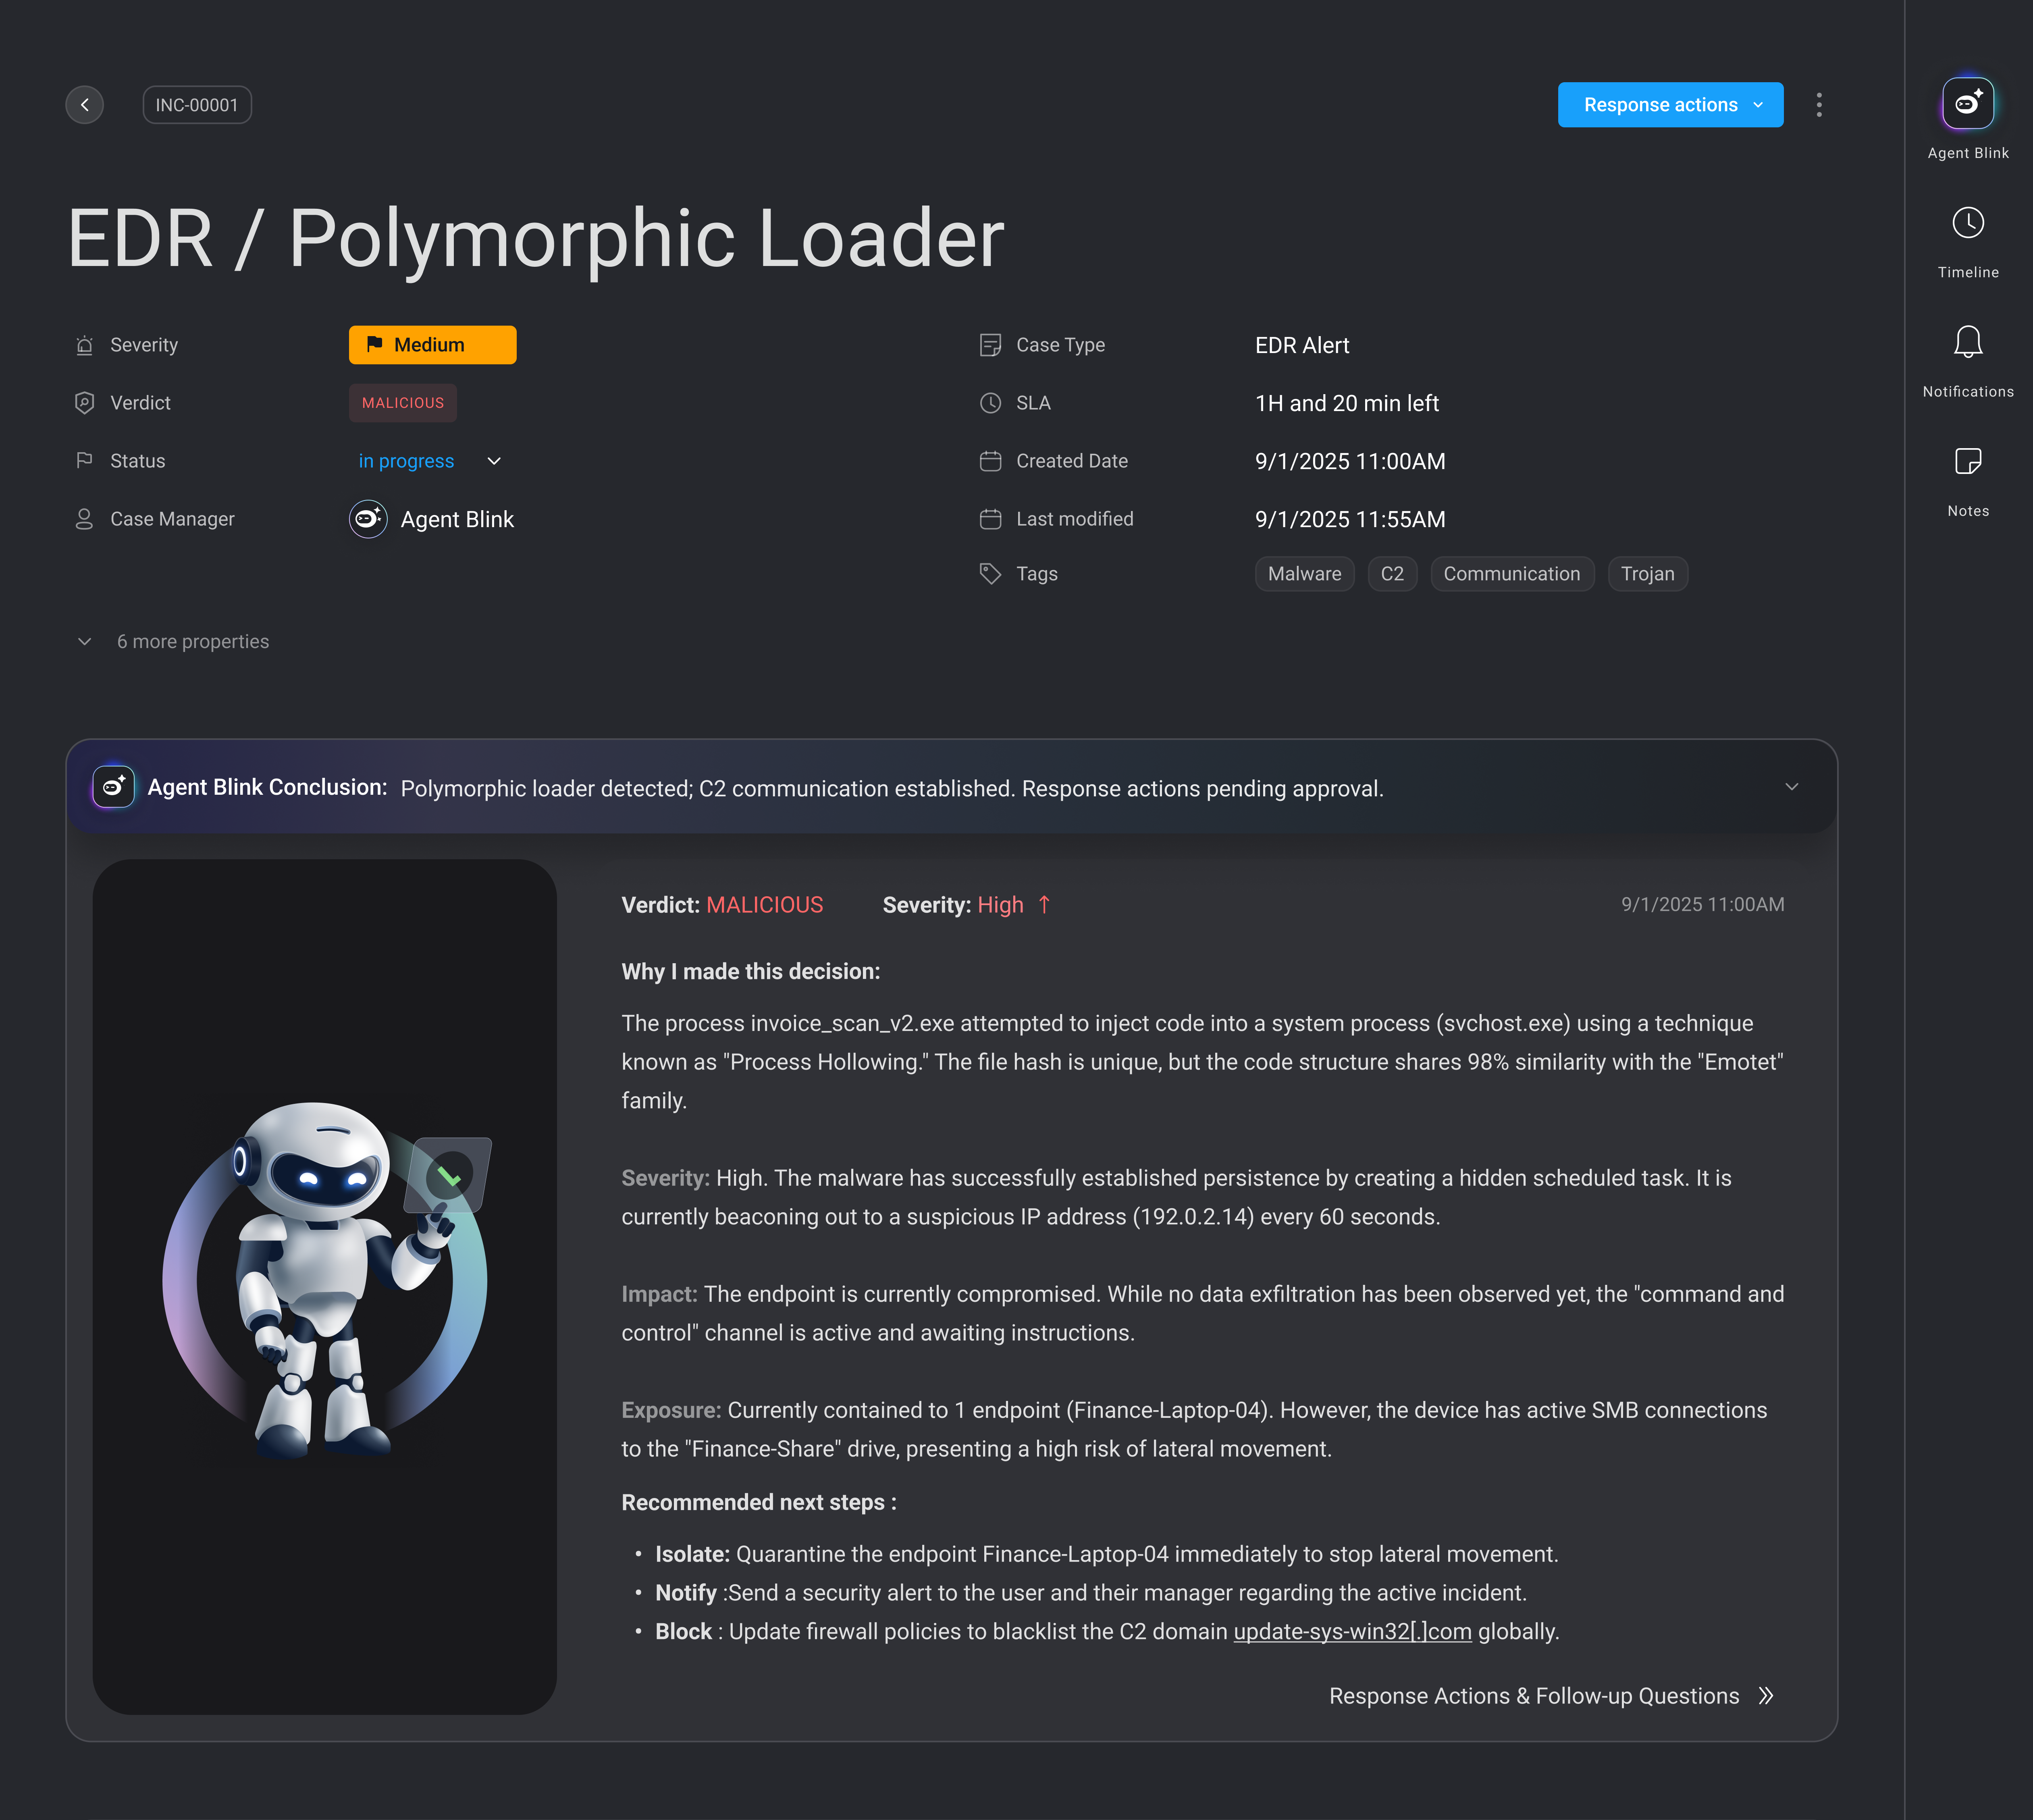Click the back arrow button

coord(85,105)
